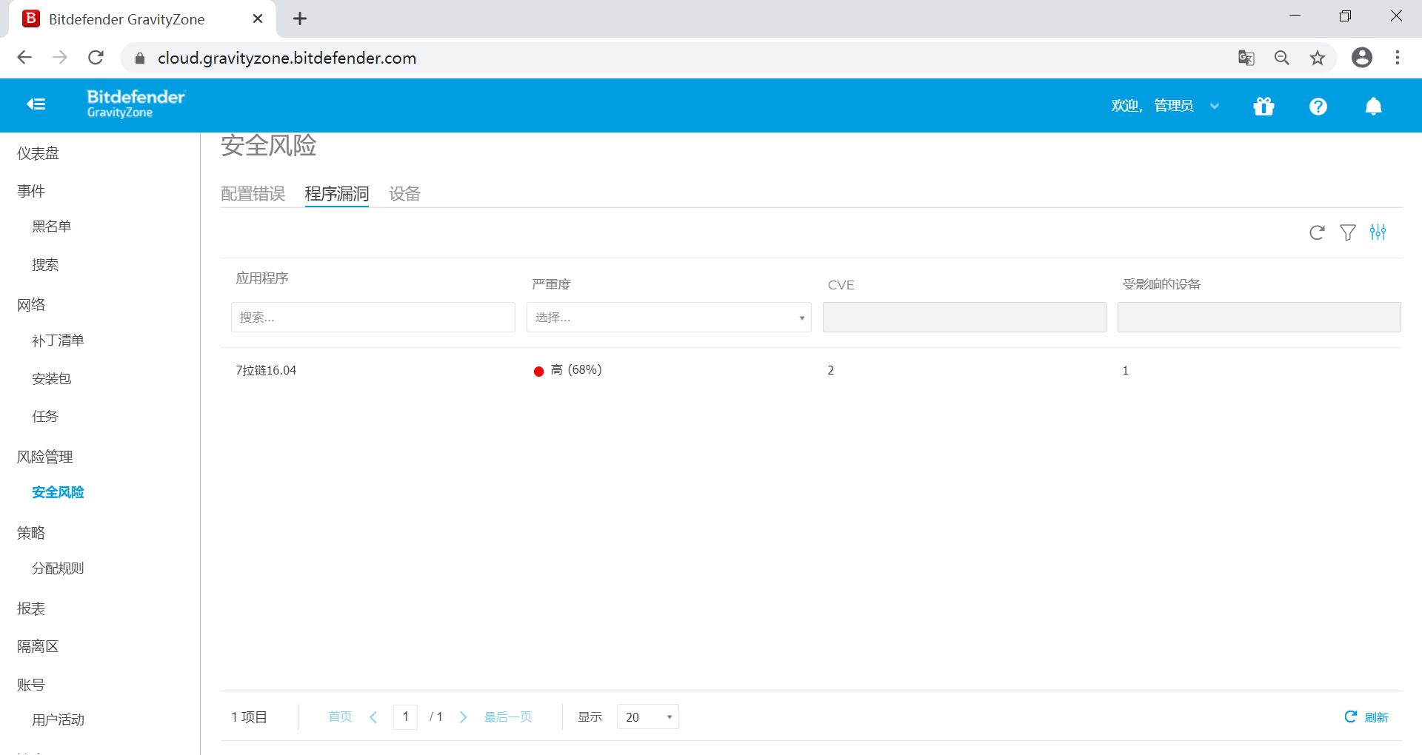This screenshot has width=1422, height=755.
Task: Click the 最后一页 last page link
Action: click(x=508, y=717)
